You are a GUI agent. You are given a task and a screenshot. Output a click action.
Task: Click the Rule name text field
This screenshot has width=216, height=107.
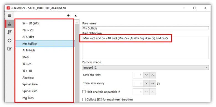click(x=145, y=28)
